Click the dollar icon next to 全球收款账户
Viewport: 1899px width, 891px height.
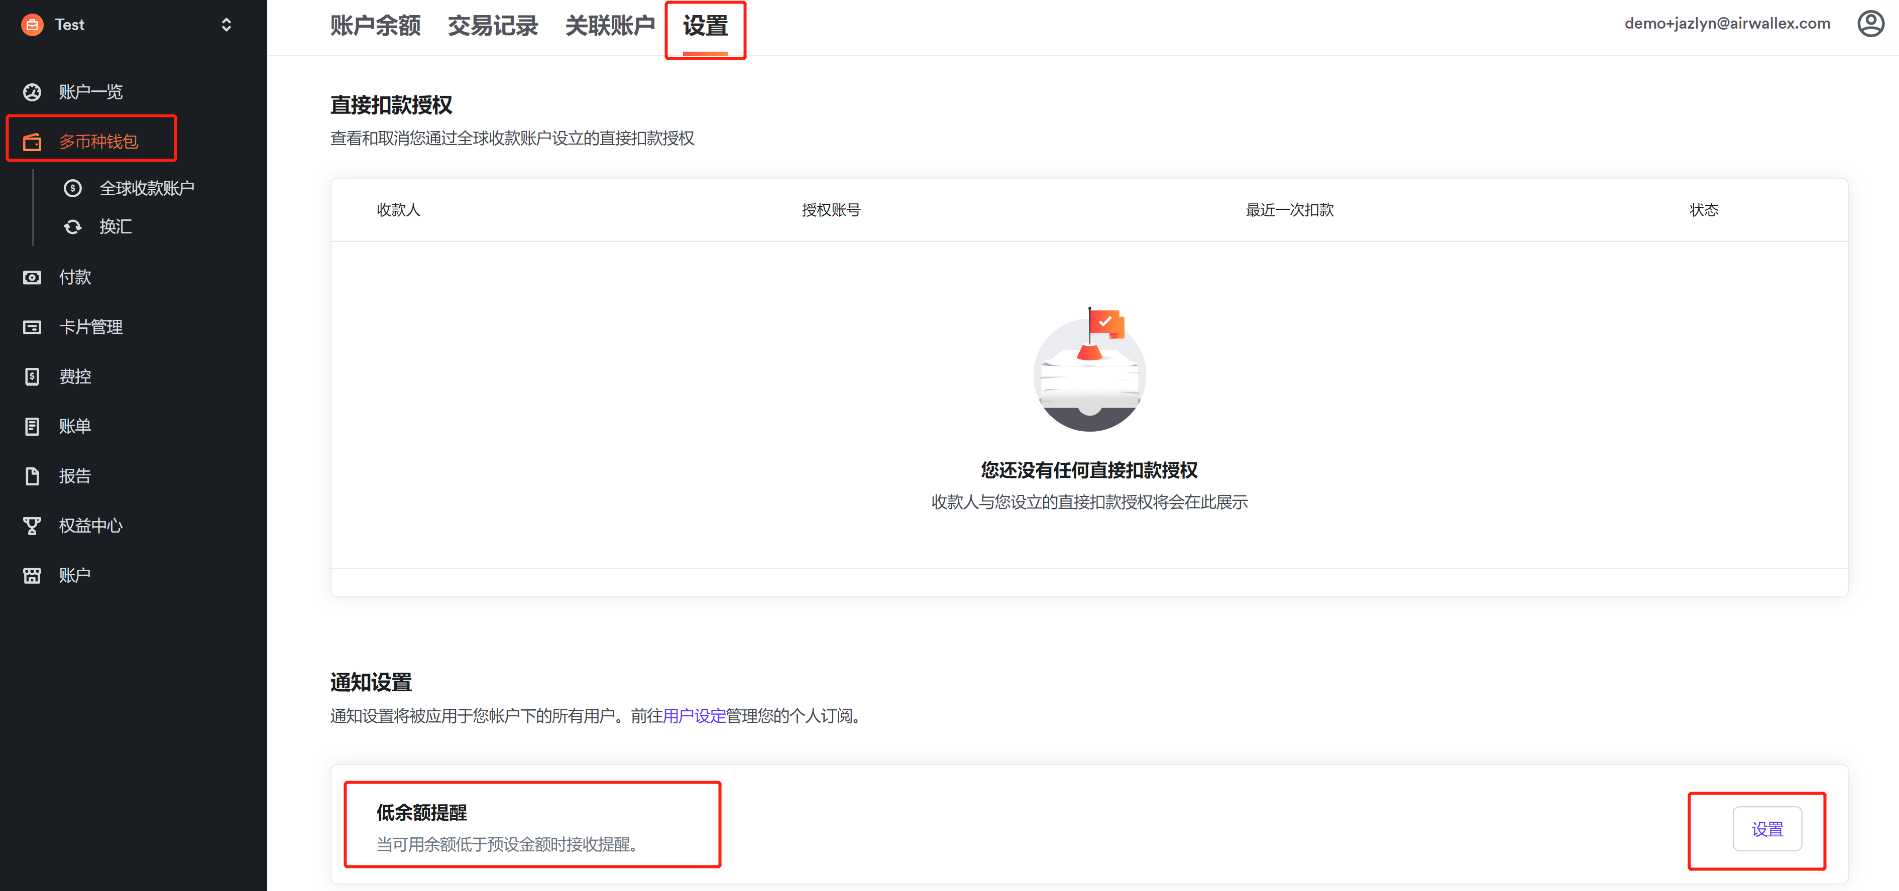(x=72, y=189)
